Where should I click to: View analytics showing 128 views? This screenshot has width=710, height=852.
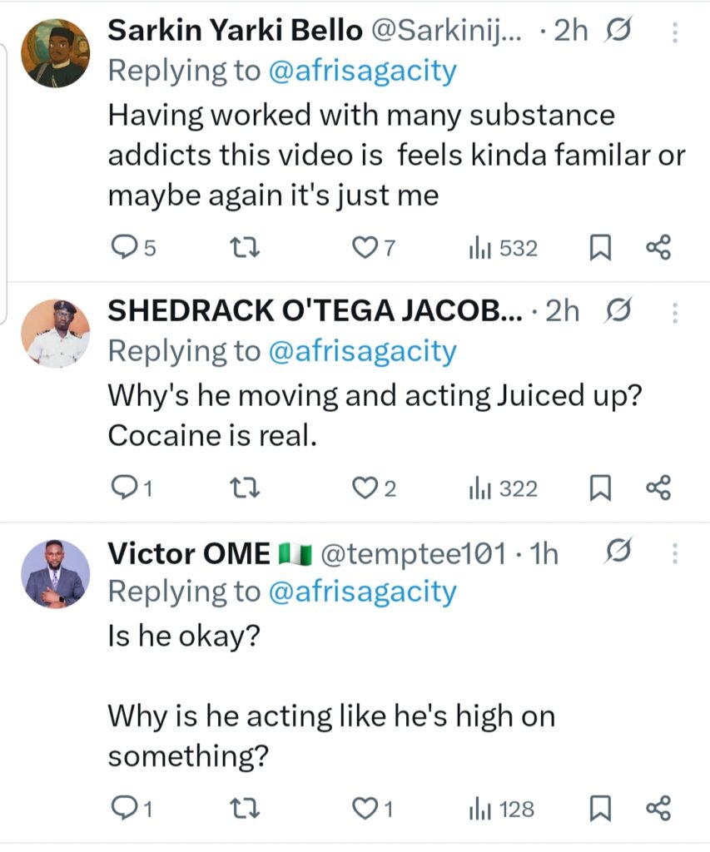pos(501,808)
